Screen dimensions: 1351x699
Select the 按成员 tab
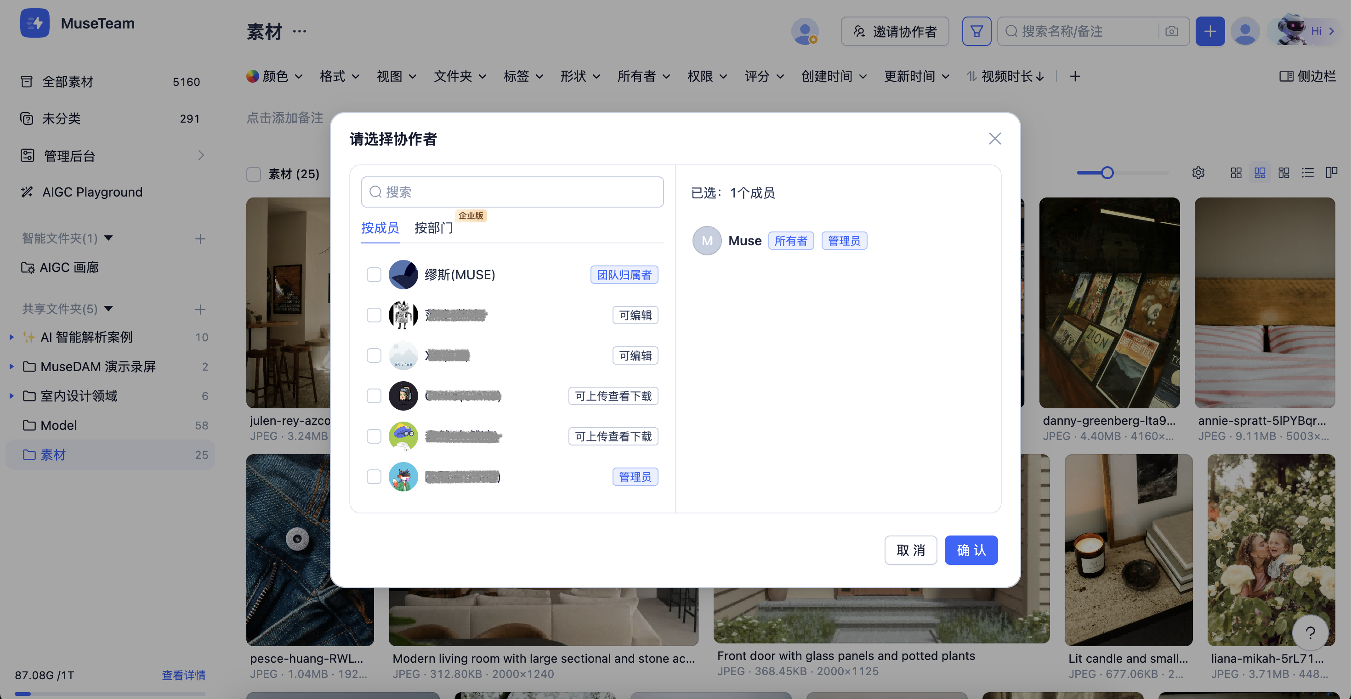tap(380, 228)
